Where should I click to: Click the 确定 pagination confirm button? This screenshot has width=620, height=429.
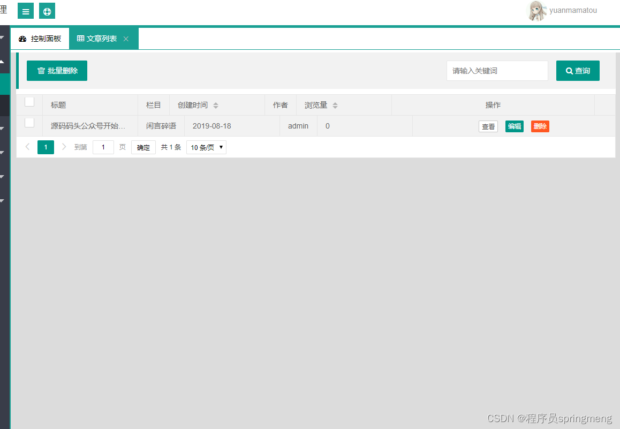[x=143, y=147]
